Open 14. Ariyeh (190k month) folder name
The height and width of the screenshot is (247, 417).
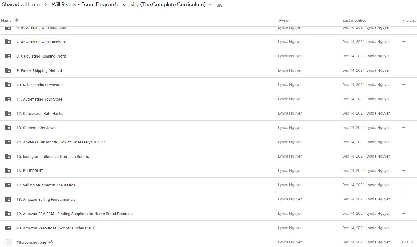click(x=61, y=142)
